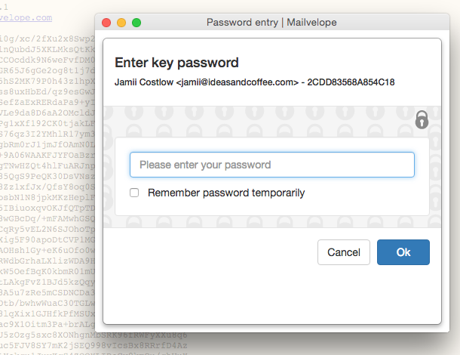Open the velope.com link in the background

pyautogui.click(x=26, y=17)
